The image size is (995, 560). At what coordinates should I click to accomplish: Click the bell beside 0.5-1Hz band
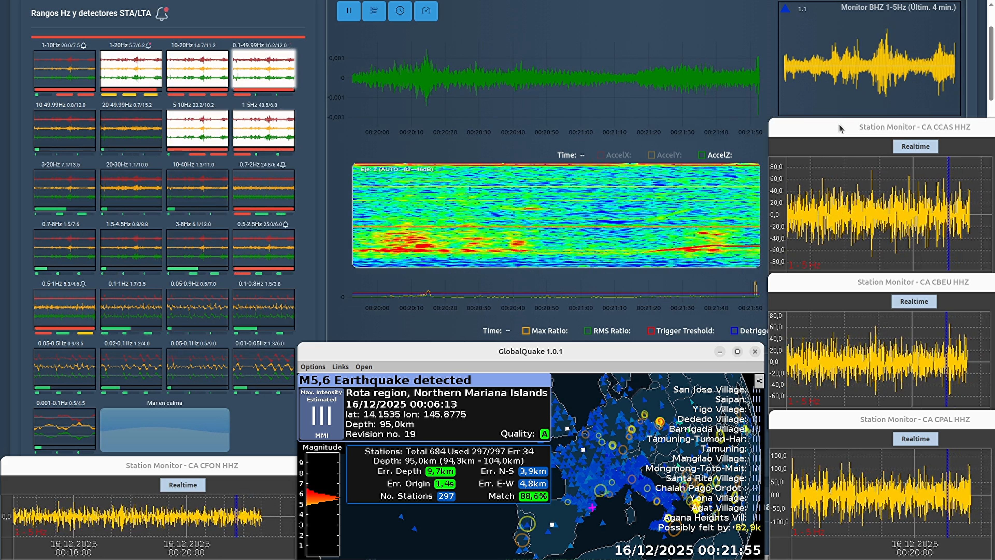click(83, 284)
